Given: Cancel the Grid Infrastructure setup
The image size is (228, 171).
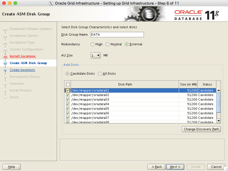Looking at the screenshot, I should [x=216, y=167].
